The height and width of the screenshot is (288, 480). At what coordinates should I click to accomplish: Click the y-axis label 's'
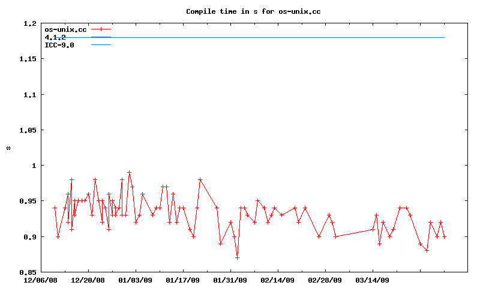(8, 148)
